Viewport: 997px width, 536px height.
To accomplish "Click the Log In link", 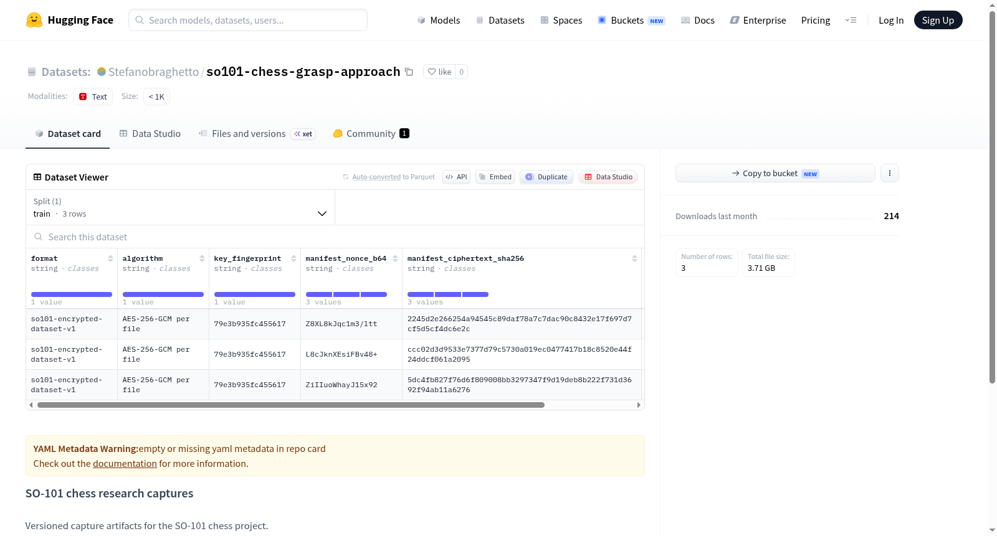I will click(891, 20).
